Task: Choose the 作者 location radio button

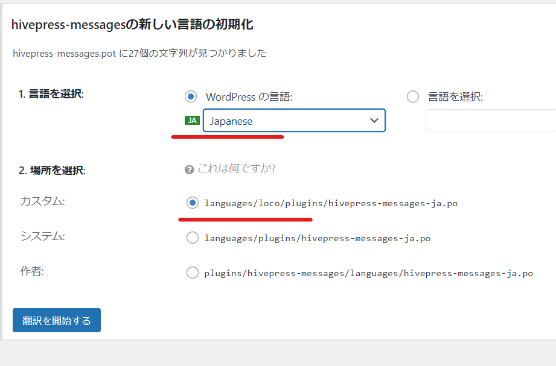Action: point(193,273)
